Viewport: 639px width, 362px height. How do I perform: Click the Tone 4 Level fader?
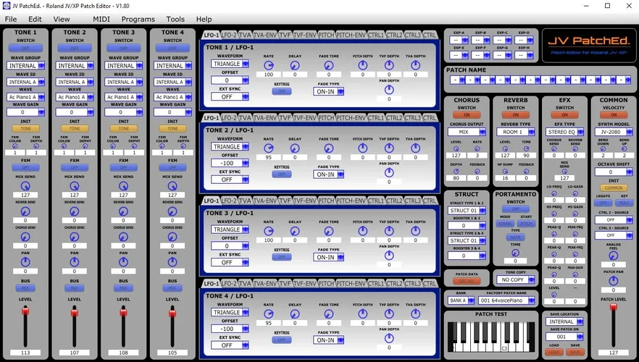coord(172,311)
